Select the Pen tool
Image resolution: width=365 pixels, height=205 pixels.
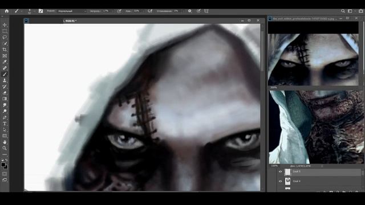point(5,117)
